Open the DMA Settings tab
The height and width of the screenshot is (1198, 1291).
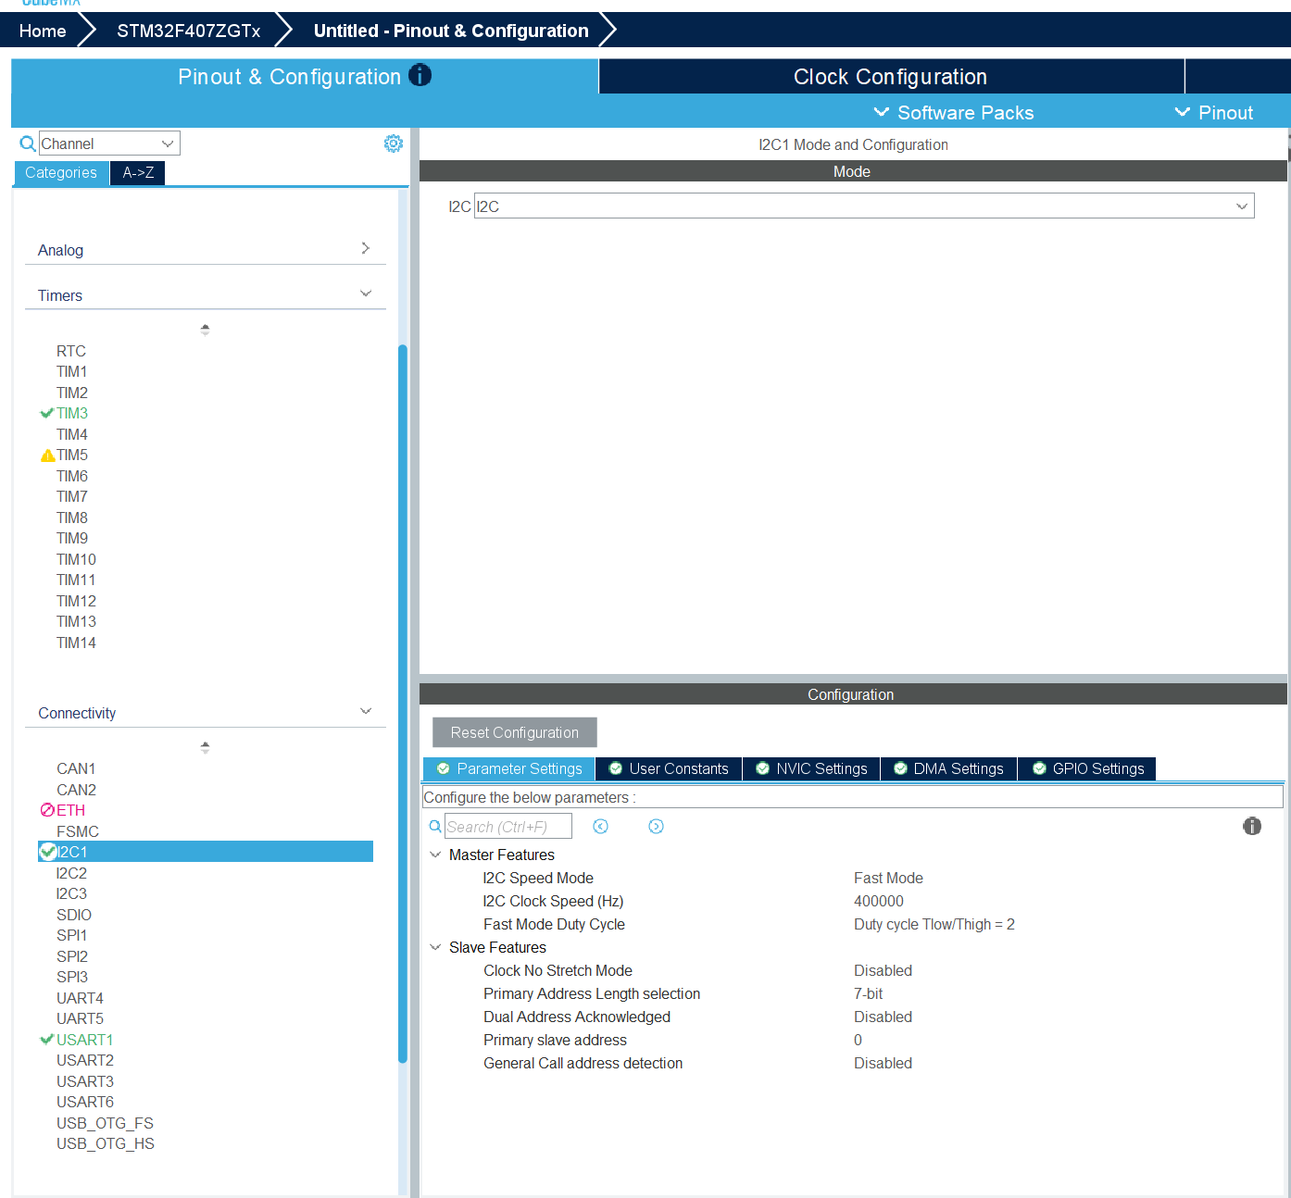click(949, 769)
